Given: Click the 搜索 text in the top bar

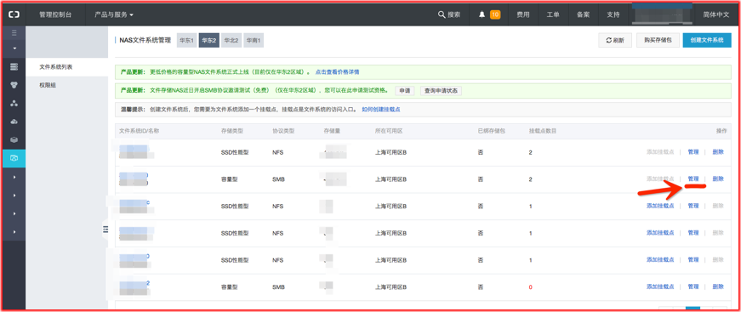Looking at the screenshot, I should pyautogui.click(x=453, y=14).
